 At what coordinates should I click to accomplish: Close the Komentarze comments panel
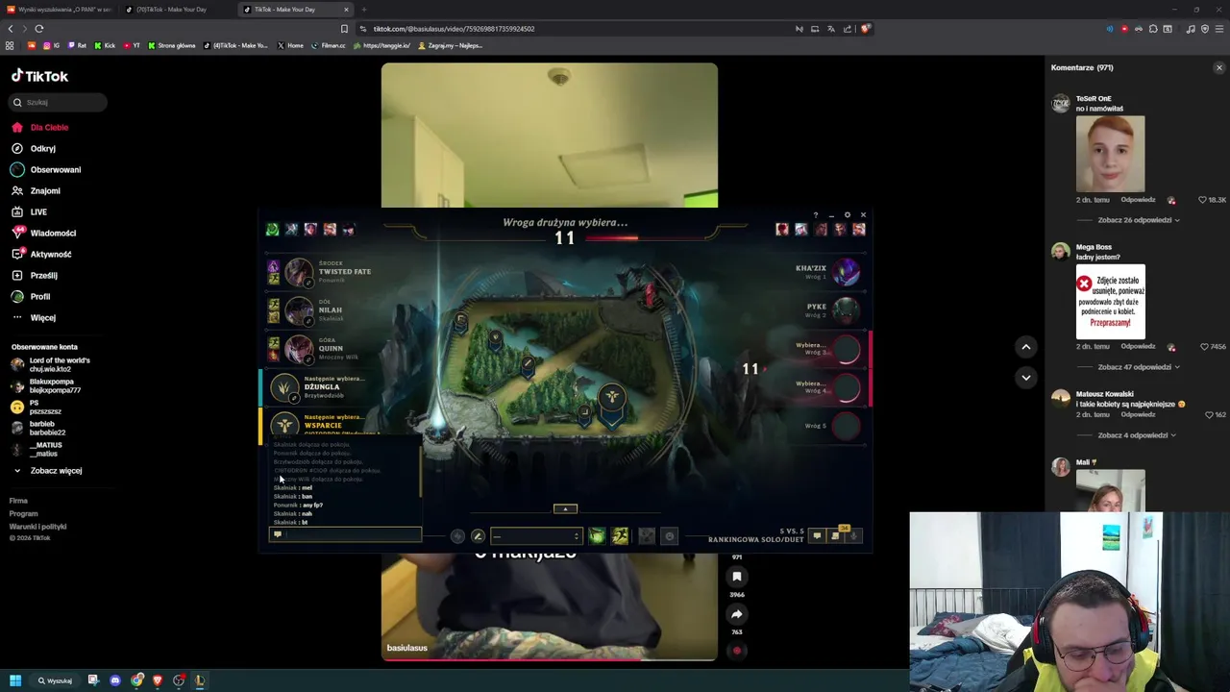1219,67
